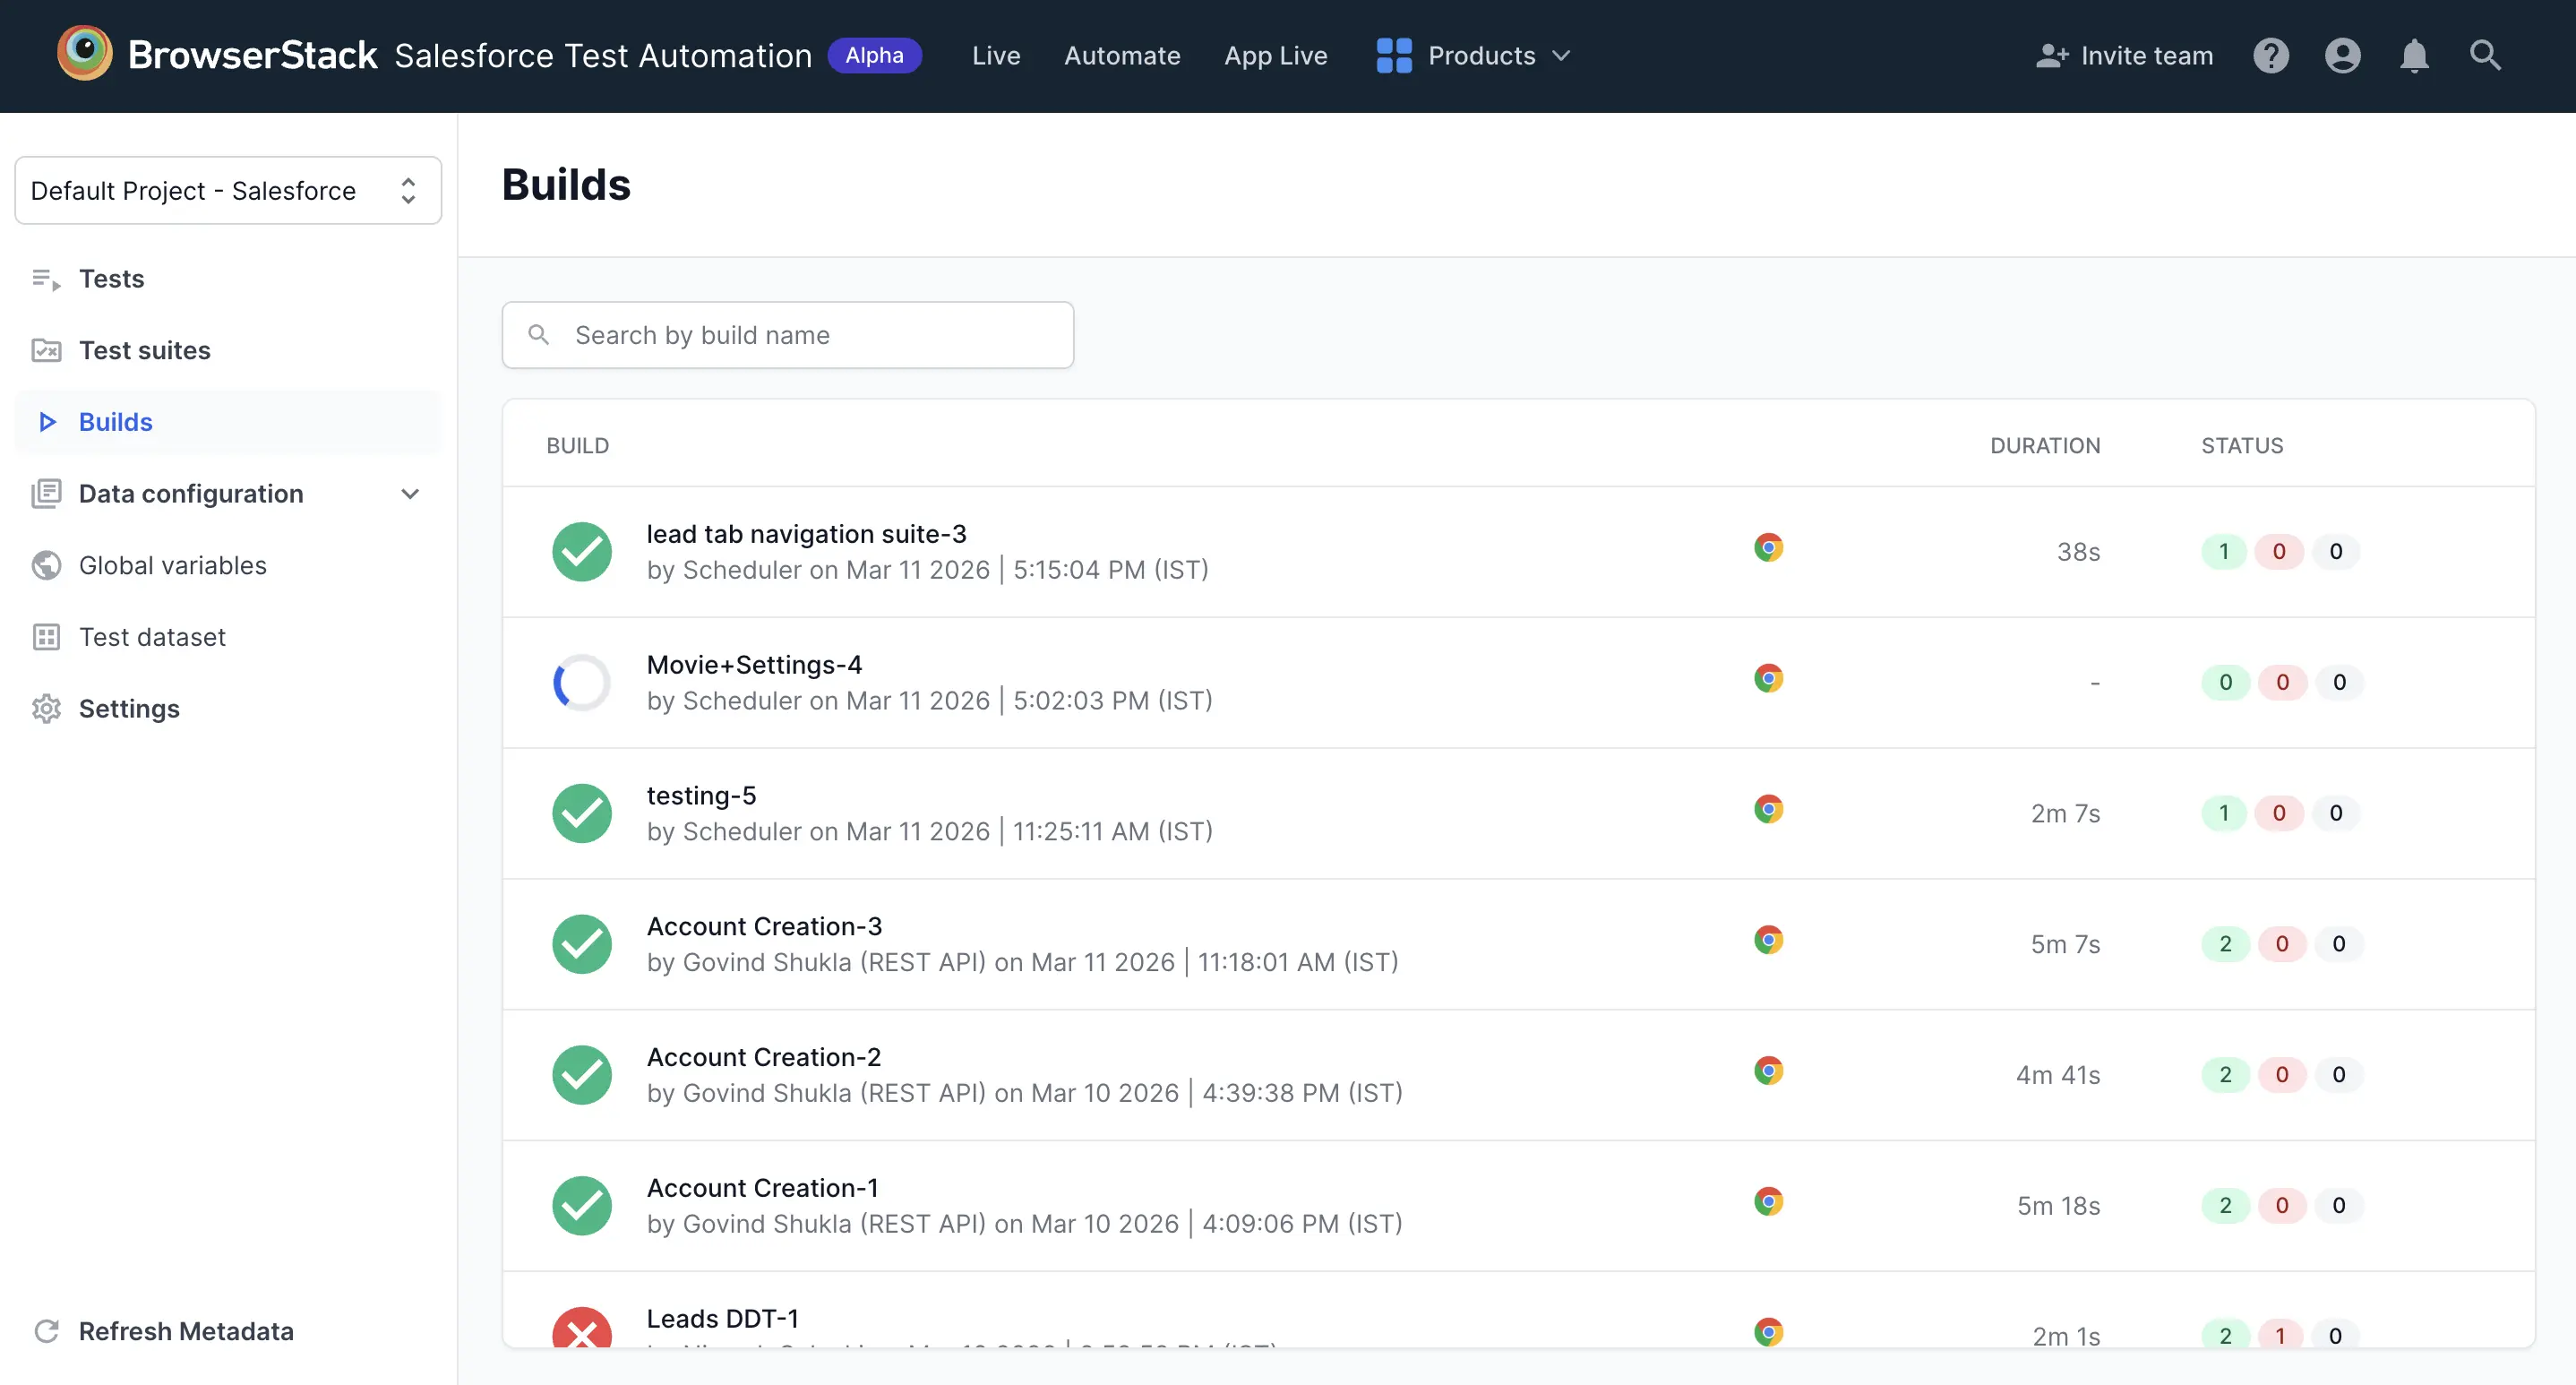Switch to the Automate menu item
Viewport: 2576px width, 1385px height.
point(1122,55)
